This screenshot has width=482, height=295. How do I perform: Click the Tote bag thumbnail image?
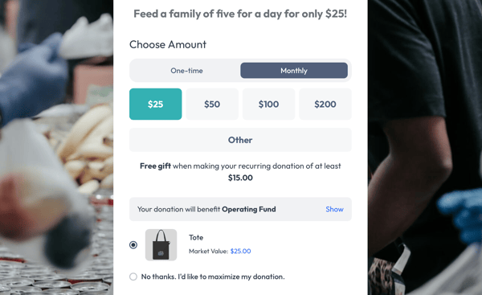[x=161, y=245]
